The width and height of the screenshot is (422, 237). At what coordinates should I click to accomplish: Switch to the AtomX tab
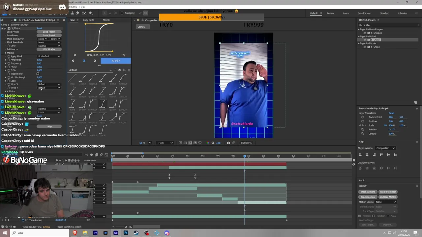coord(106,20)
